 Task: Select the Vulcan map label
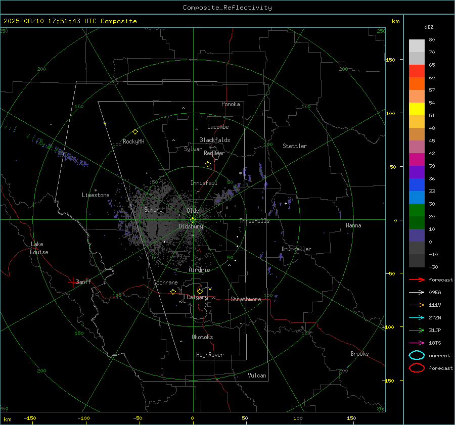click(257, 375)
